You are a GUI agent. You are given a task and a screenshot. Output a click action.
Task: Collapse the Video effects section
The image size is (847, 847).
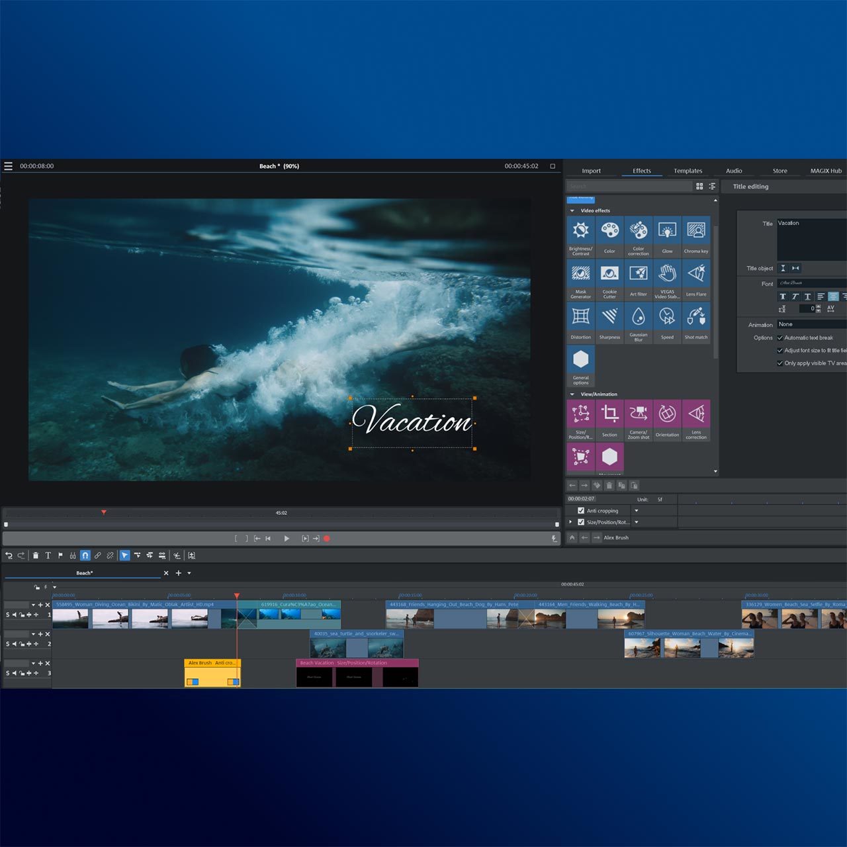[572, 210]
